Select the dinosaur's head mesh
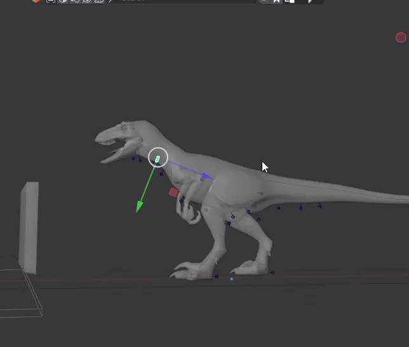Image resolution: width=409 pixels, height=347 pixels. tap(123, 140)
